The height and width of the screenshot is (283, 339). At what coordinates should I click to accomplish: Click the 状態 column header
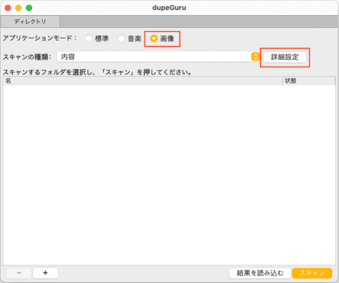pyautogui.click(x=309, y=81)
